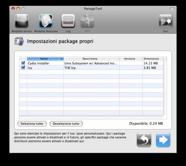Image resolution: width=186 pixels, height=166 pixels.
Task: Sort the list by Nome column header
Action: coord(45,59)
